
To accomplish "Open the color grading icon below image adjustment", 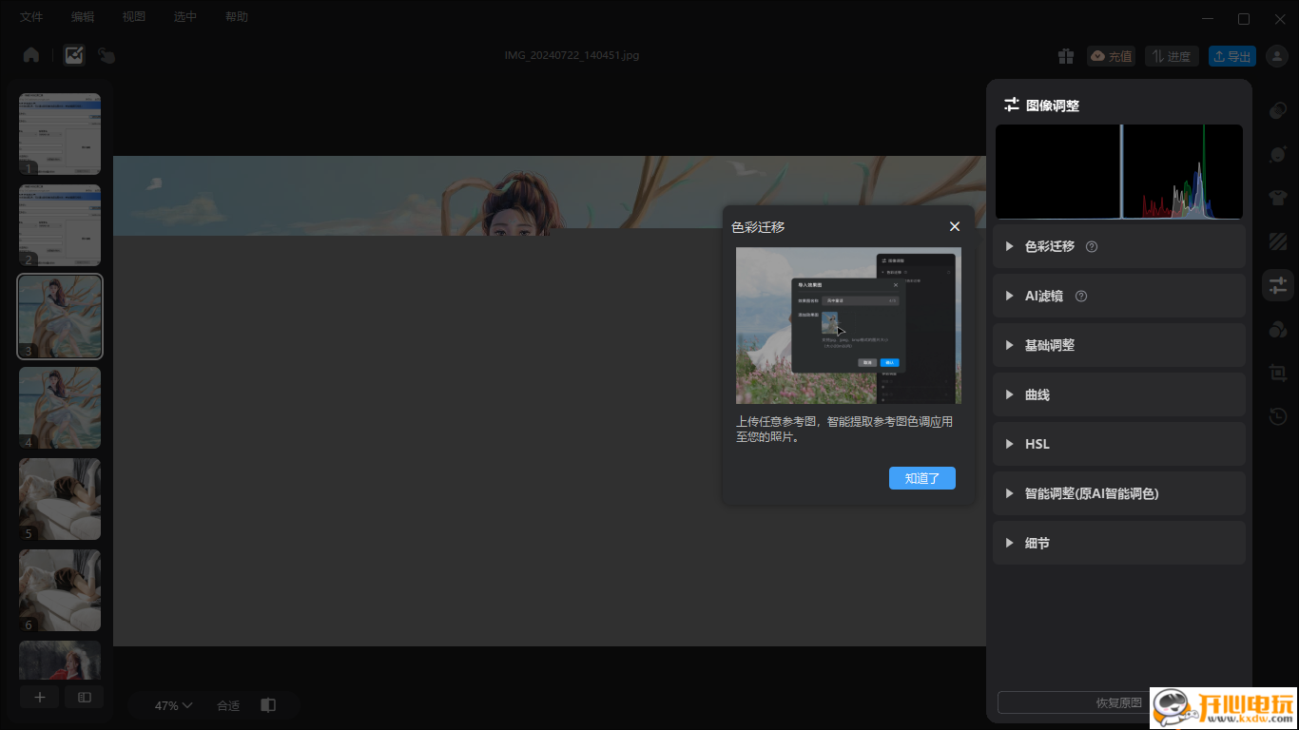I will pyautogui.click(x=1278, y=328).
